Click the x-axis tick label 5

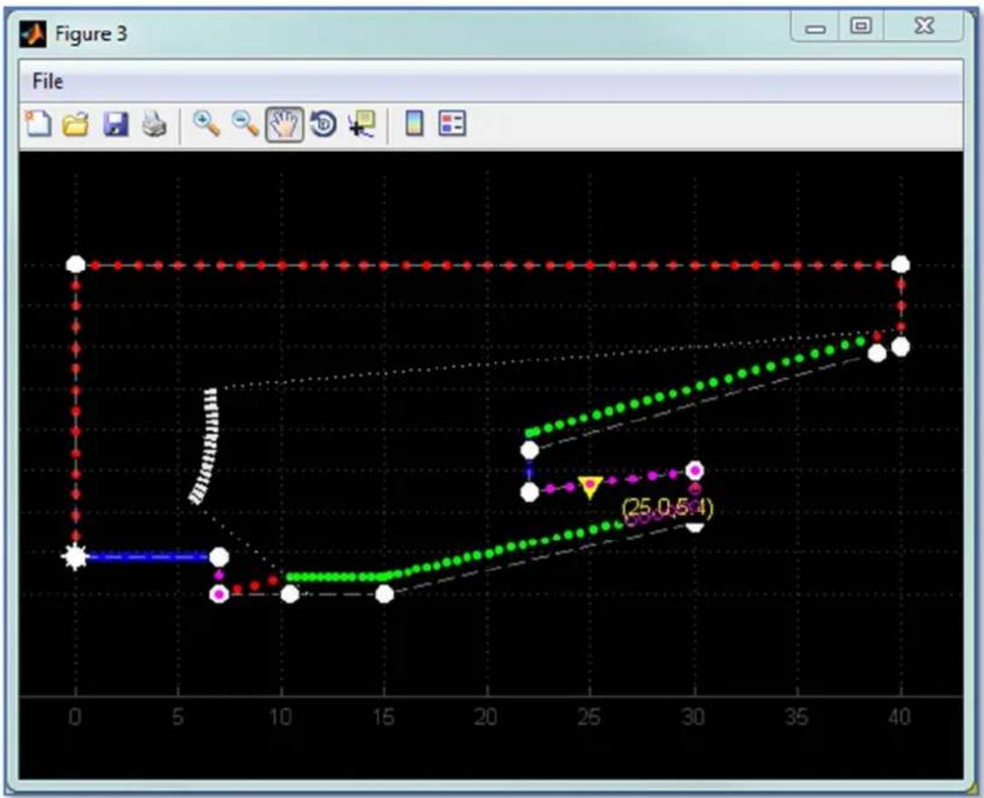pyautogui.click(x=178, y=716)
